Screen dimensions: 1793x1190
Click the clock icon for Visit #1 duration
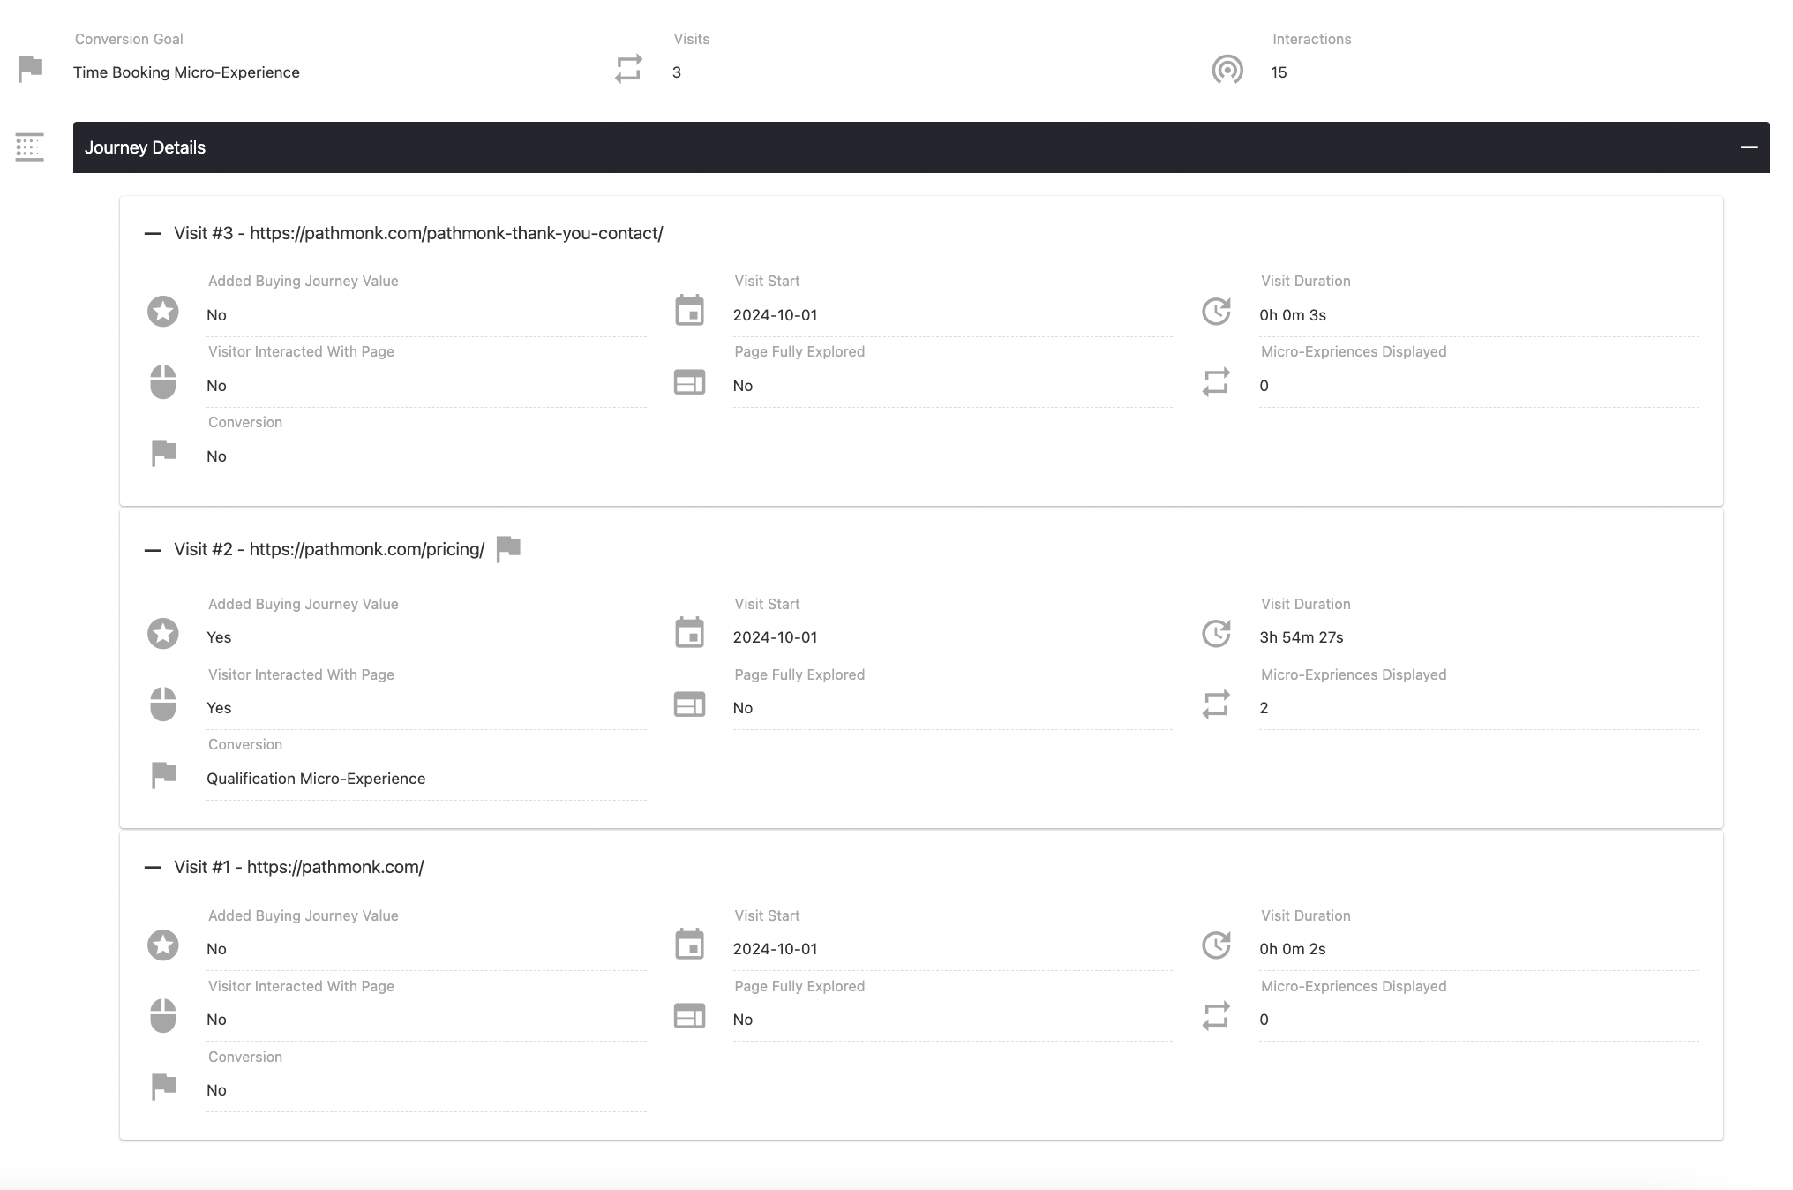point(1217,945)
